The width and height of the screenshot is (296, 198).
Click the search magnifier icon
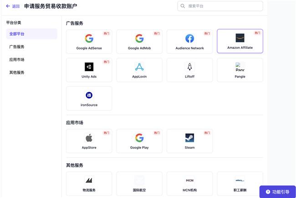[x=183, y=6]
